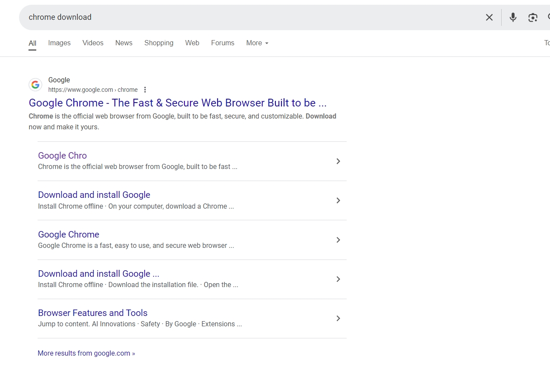Screen dimensions: 550x372
Task: Click the 'chrome download' search input field
Action: pyautogui.click(x=250, y=17)
